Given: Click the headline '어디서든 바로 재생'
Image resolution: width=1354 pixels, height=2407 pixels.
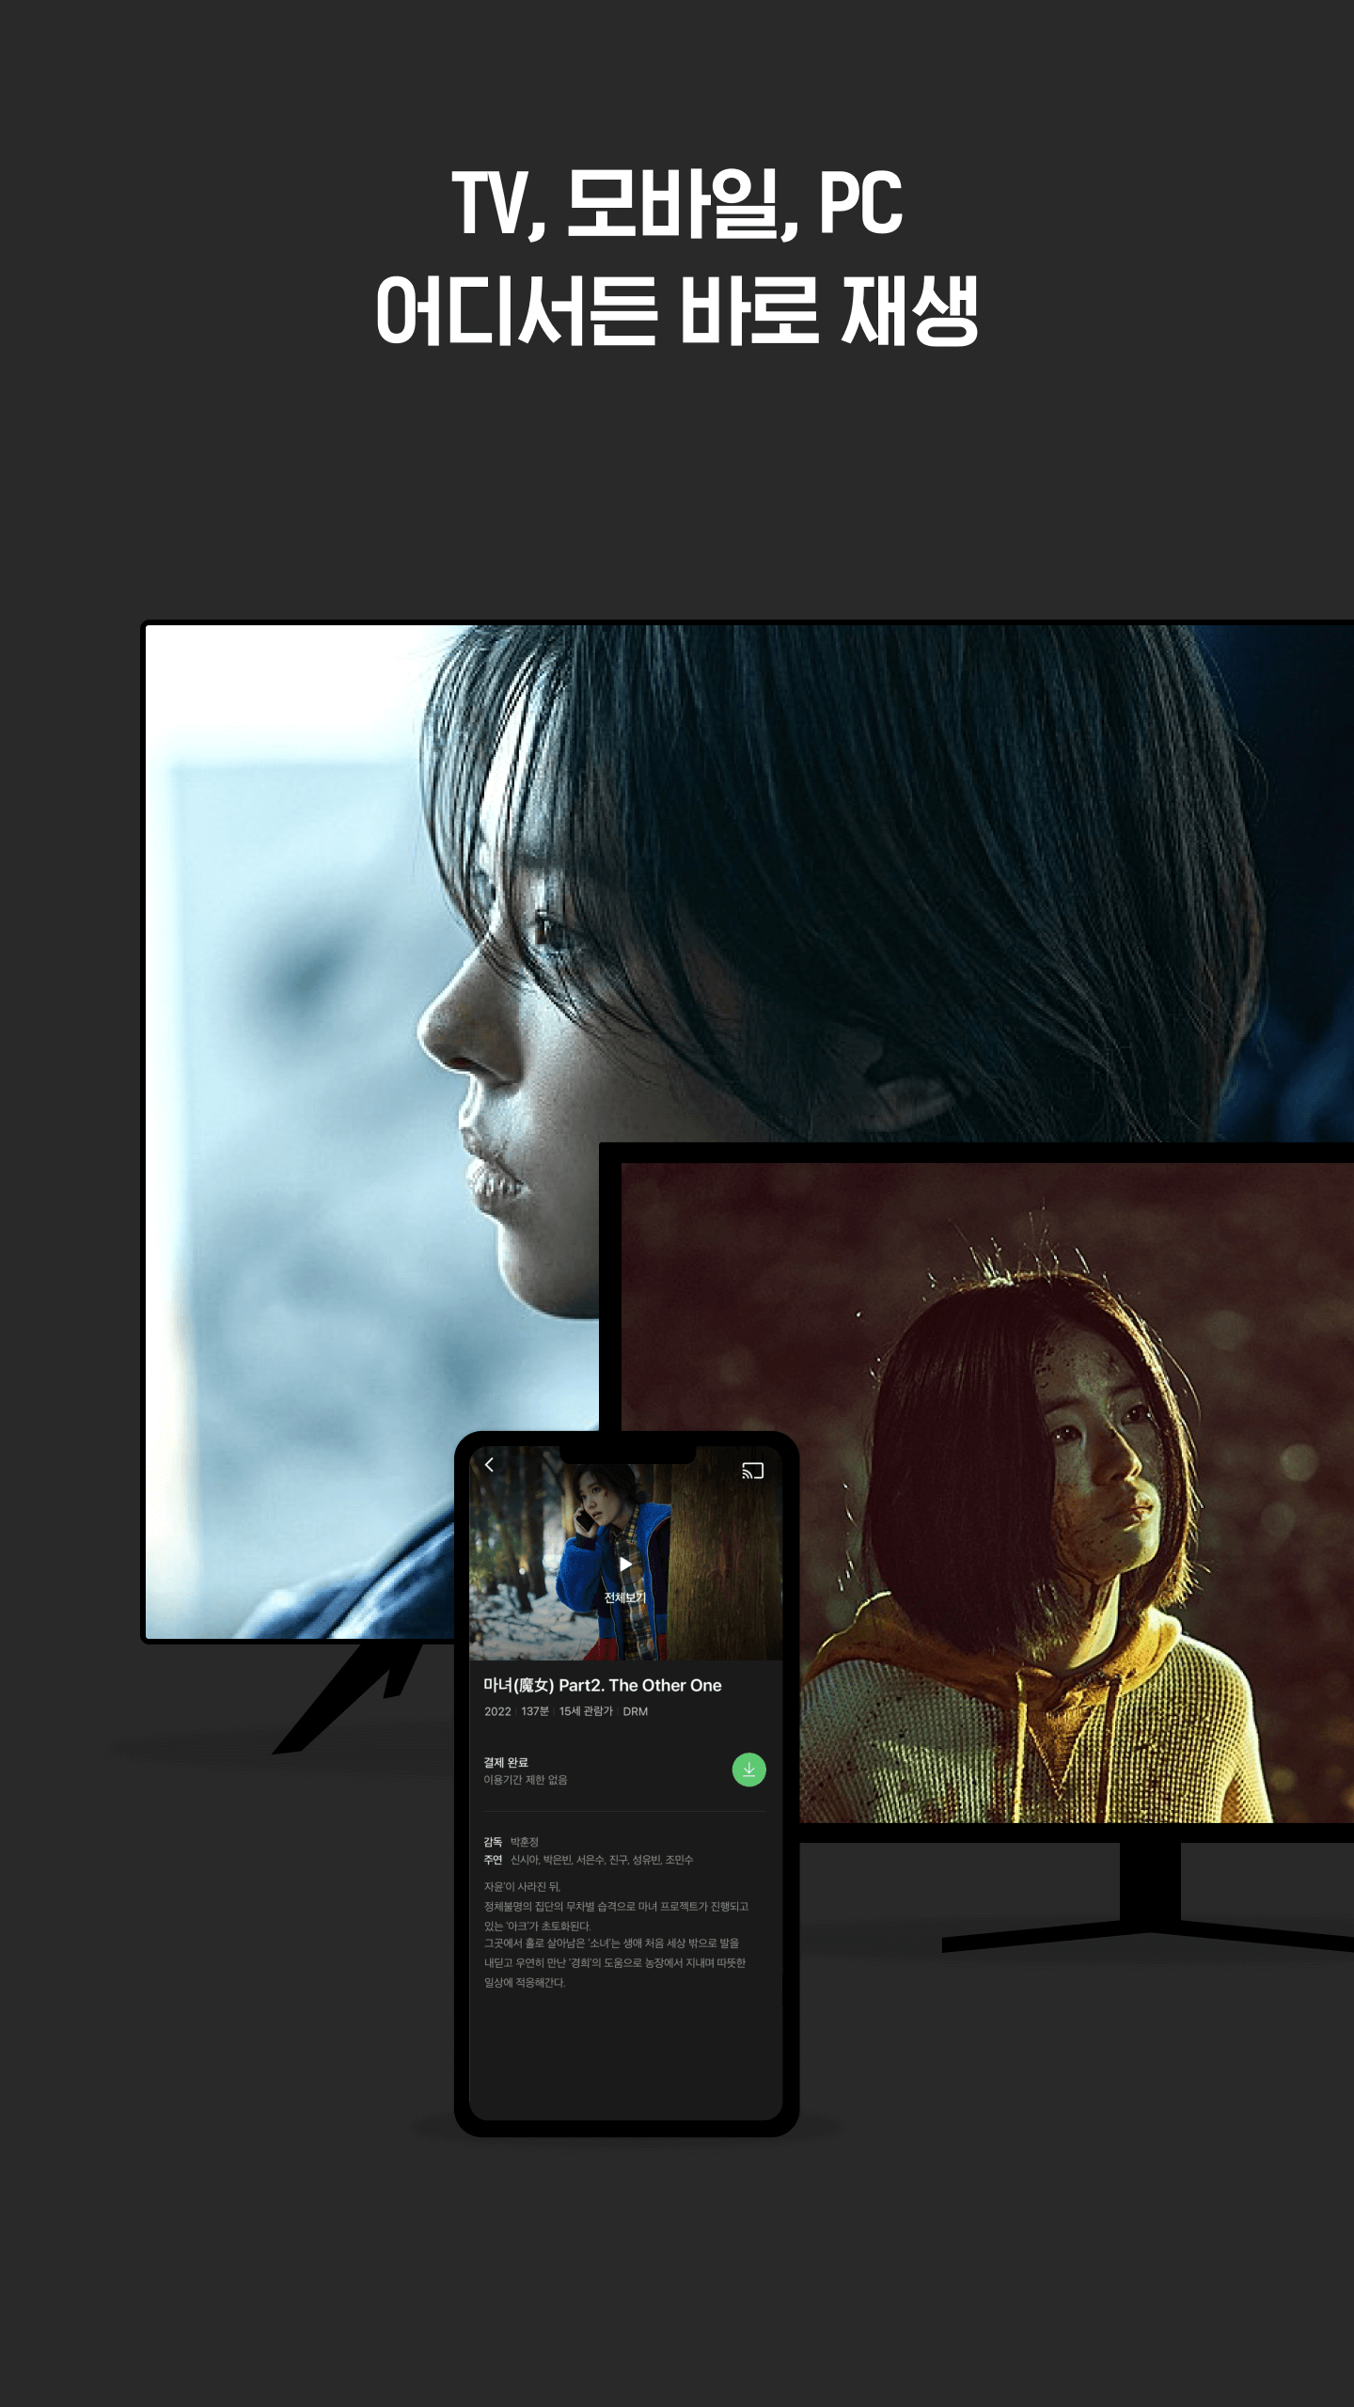Looking at the screenshot, I should pos(677,310).
